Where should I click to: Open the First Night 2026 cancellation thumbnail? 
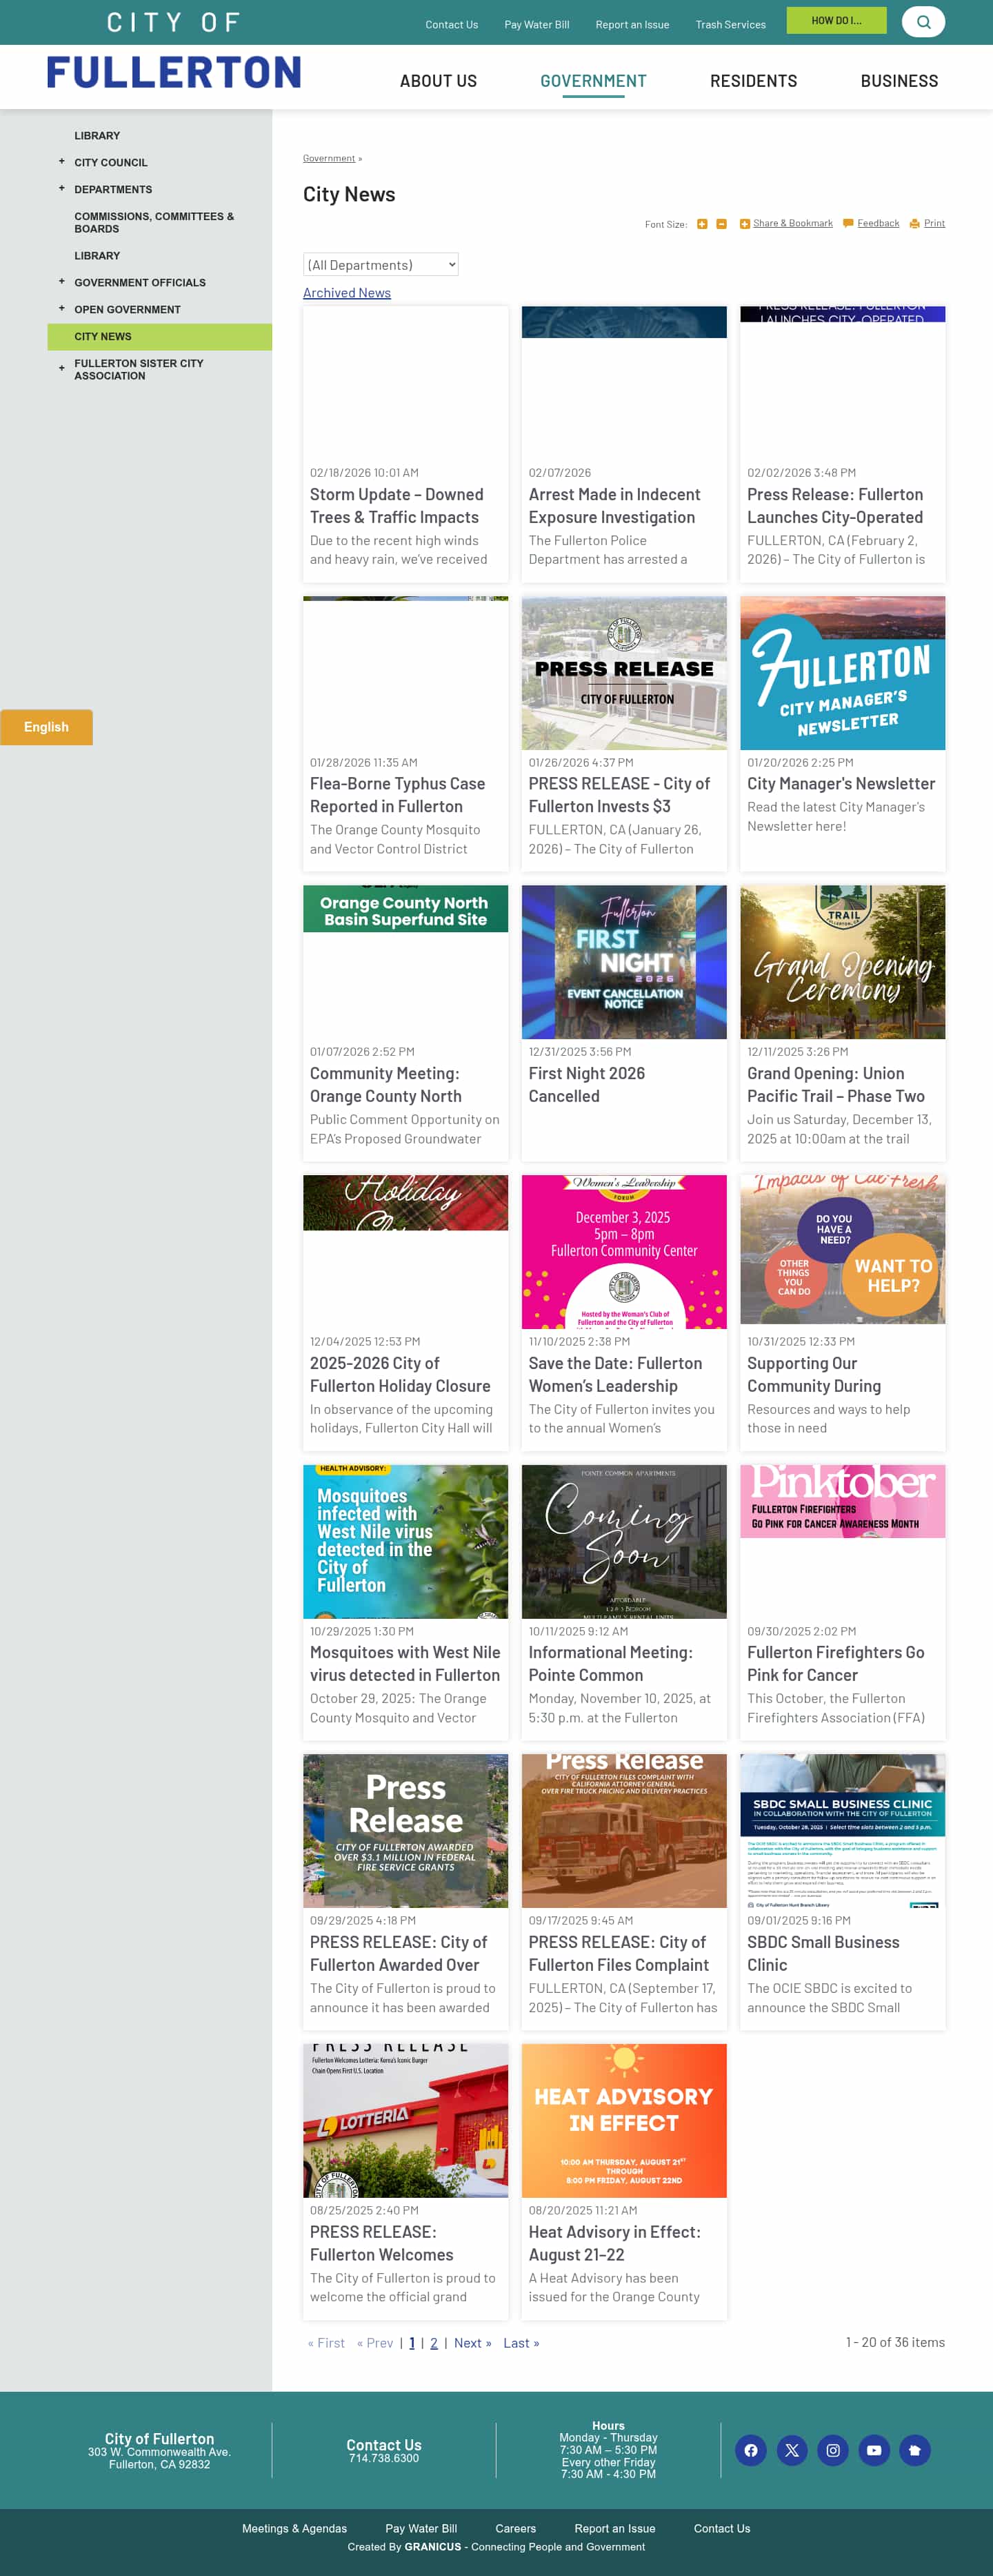624,962
